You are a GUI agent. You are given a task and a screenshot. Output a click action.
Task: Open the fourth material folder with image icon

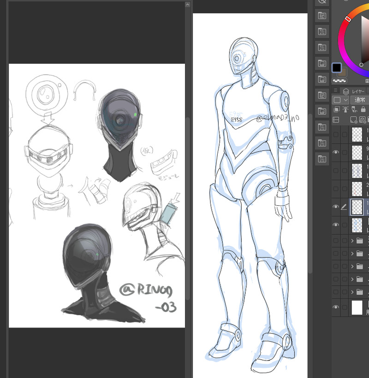[x=322, y=64]
